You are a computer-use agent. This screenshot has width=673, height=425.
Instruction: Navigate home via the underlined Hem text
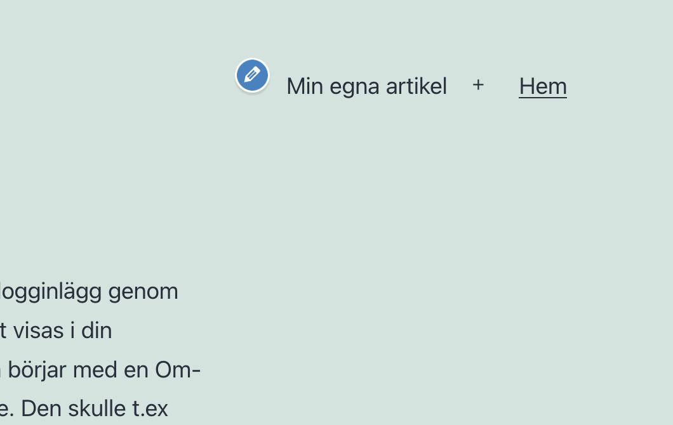click(x=543, y=86)
